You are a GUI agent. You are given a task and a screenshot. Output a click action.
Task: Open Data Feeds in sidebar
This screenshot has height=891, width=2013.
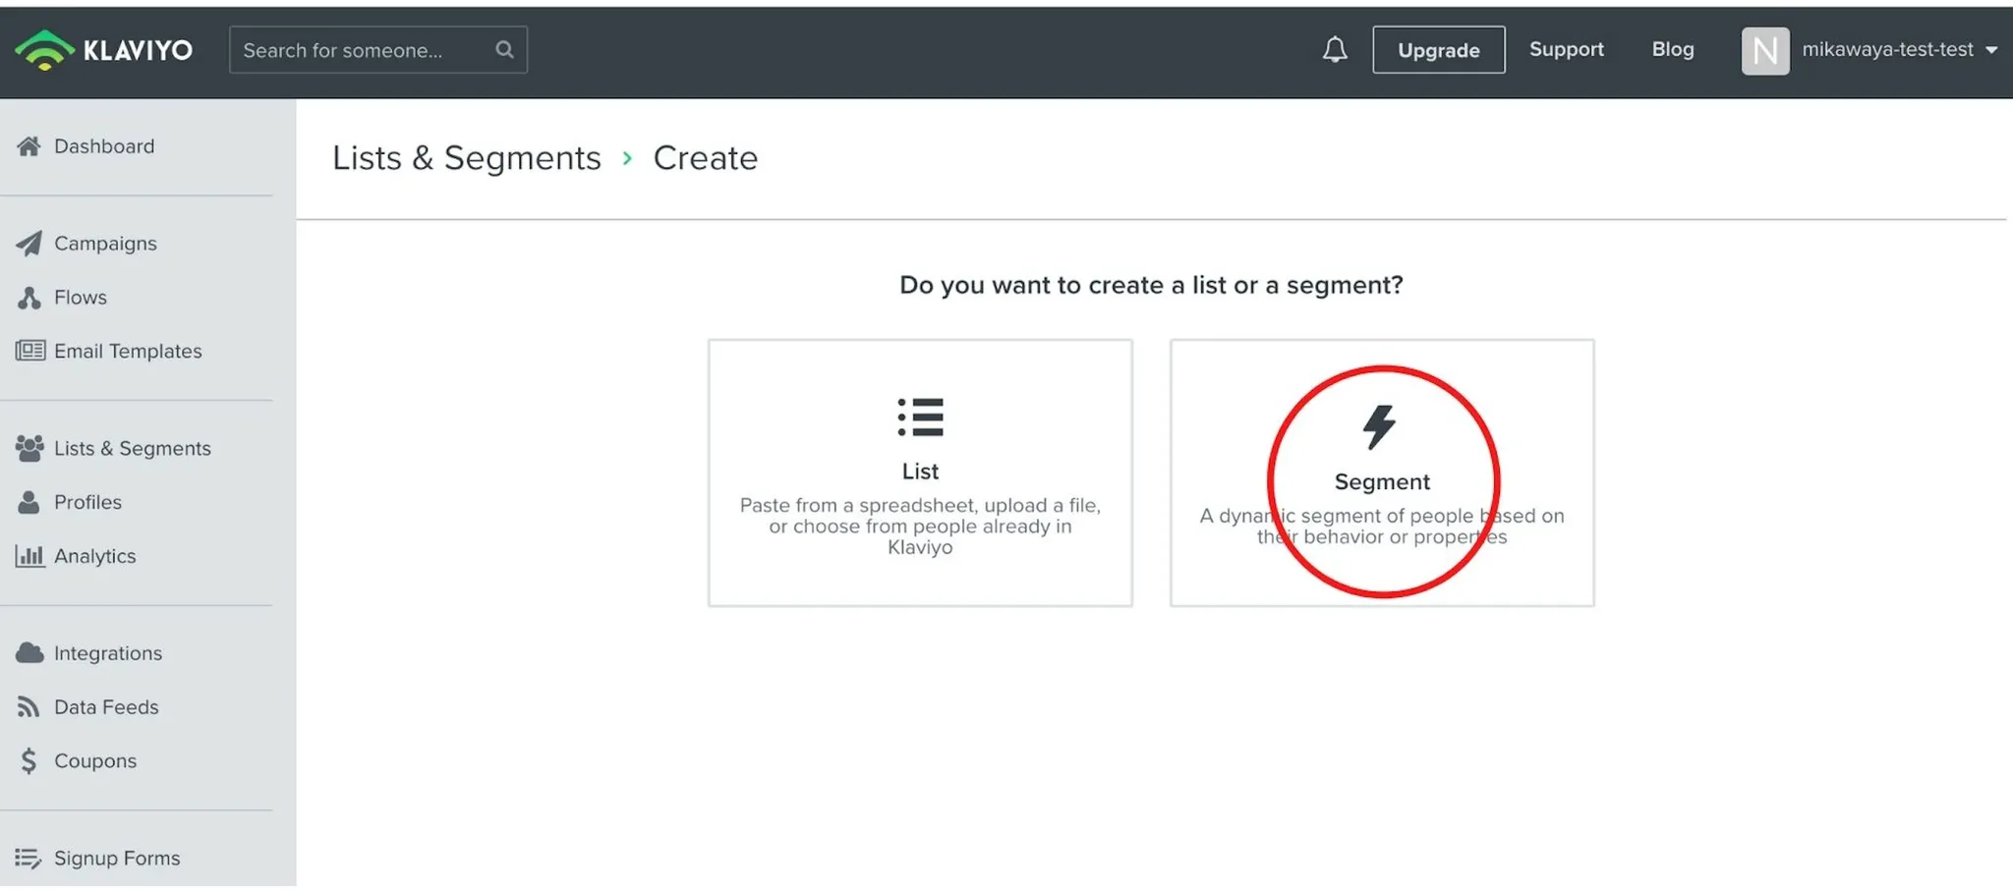106,707
